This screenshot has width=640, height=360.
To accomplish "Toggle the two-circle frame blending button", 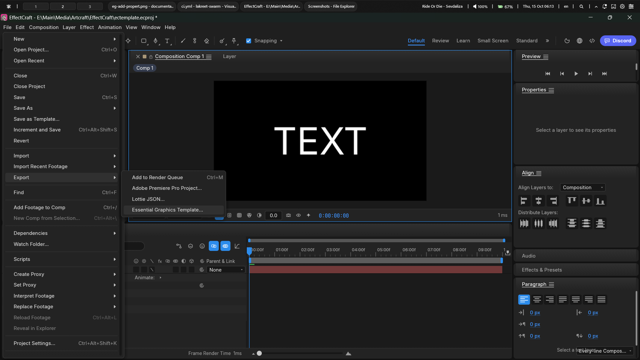I will click(x=214, y=246).
